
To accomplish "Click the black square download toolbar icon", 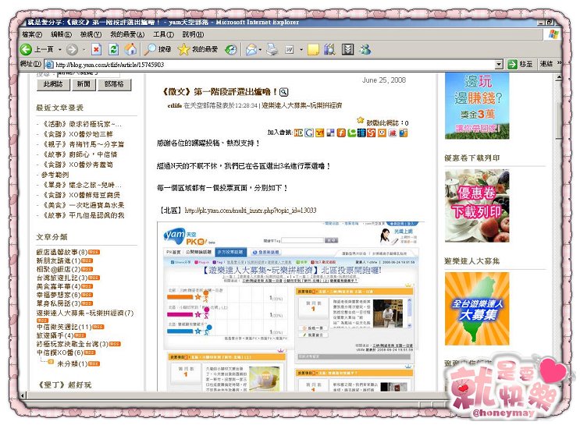I will [347, 49].
